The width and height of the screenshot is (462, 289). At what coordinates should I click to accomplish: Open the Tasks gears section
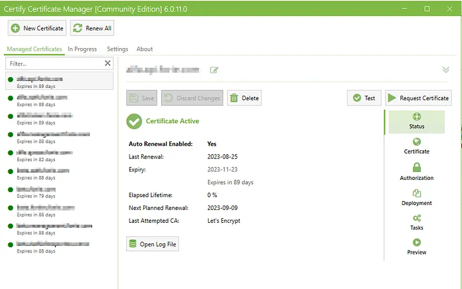coord(416,222)
